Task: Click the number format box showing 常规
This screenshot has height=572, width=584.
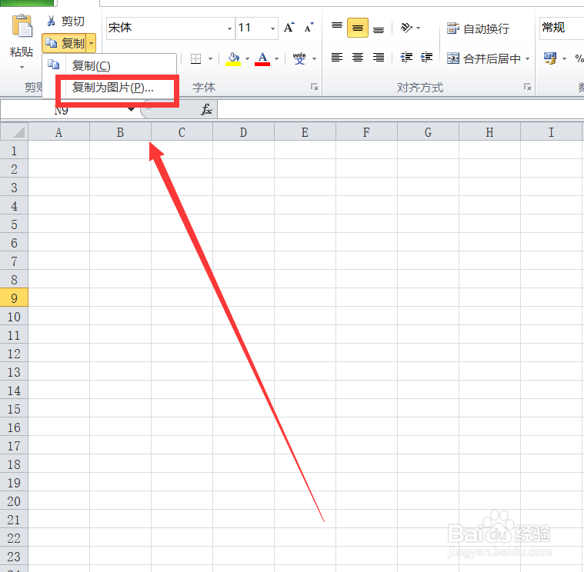Action: (562, 28)
